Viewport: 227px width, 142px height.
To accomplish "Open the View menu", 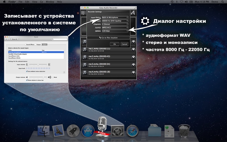I will (35, 2).
